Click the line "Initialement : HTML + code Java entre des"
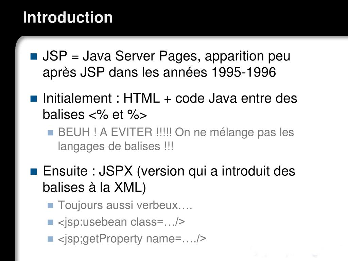 [170, 98]
